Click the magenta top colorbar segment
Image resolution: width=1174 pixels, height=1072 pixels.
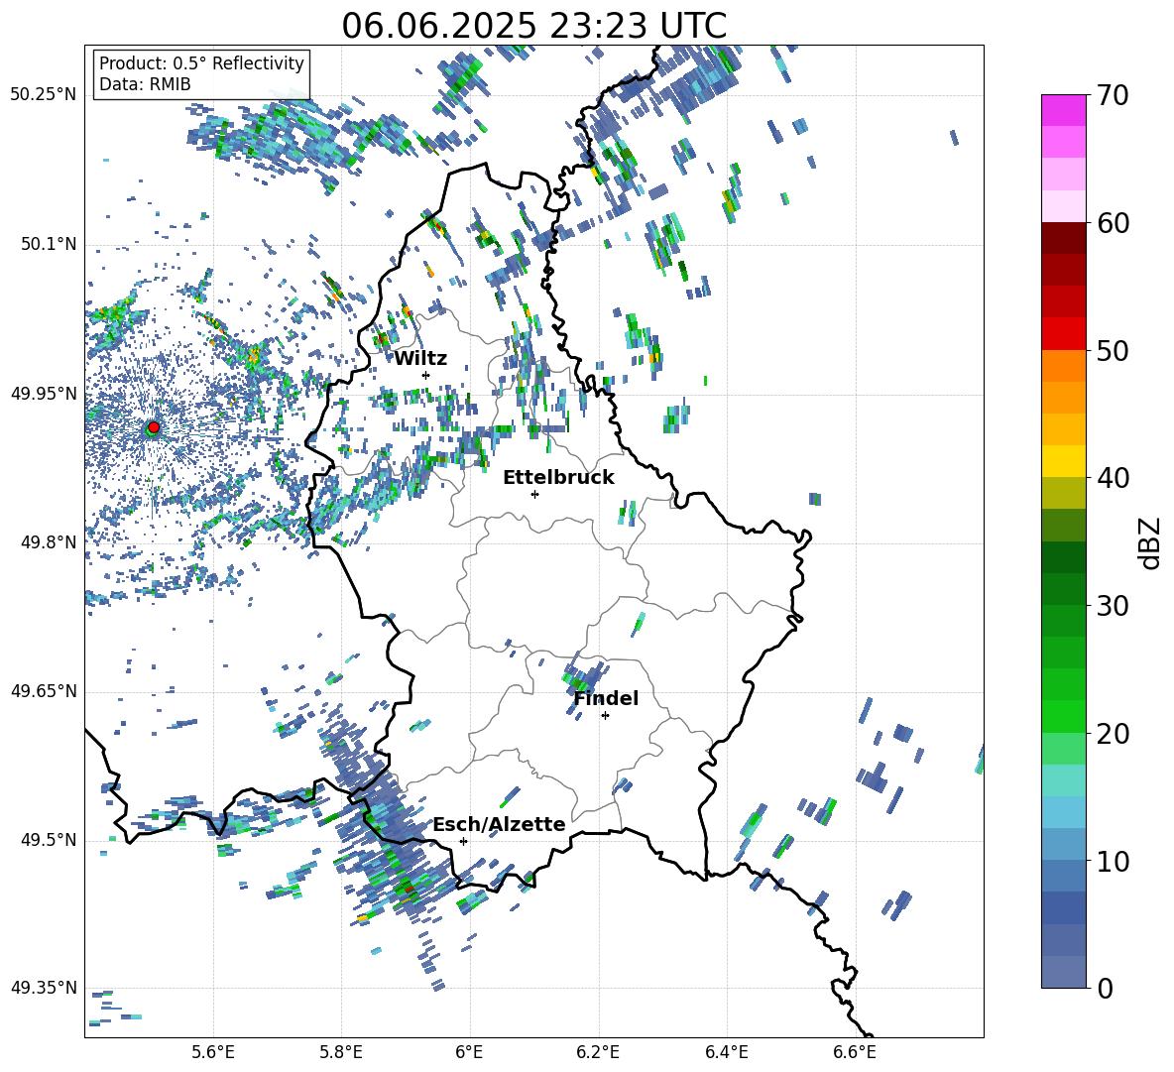(x=1064, y=110)
